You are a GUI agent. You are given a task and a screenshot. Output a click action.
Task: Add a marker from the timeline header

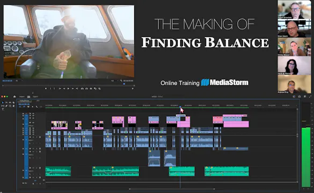32,107
